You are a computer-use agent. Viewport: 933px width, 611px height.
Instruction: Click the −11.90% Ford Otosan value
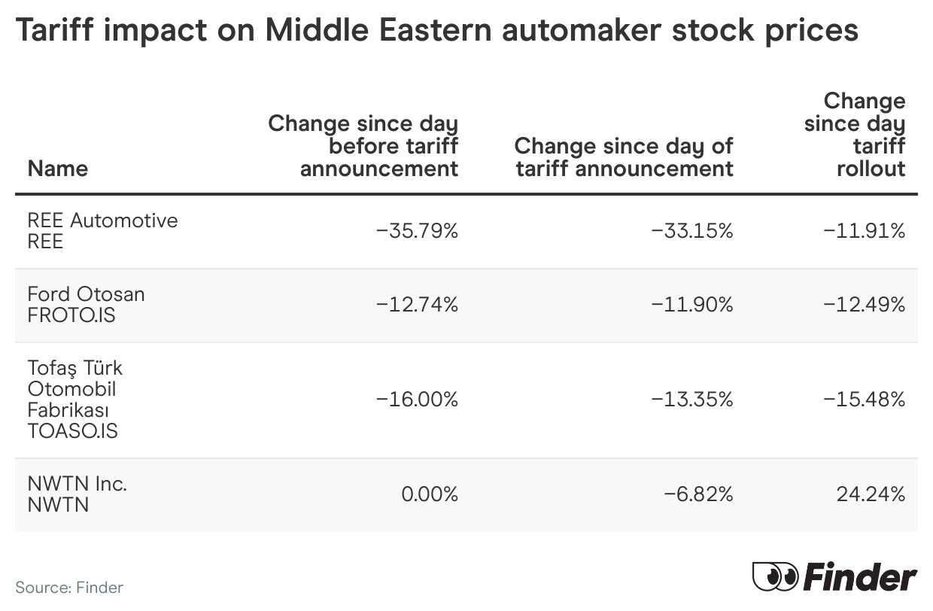click(692, 305)
